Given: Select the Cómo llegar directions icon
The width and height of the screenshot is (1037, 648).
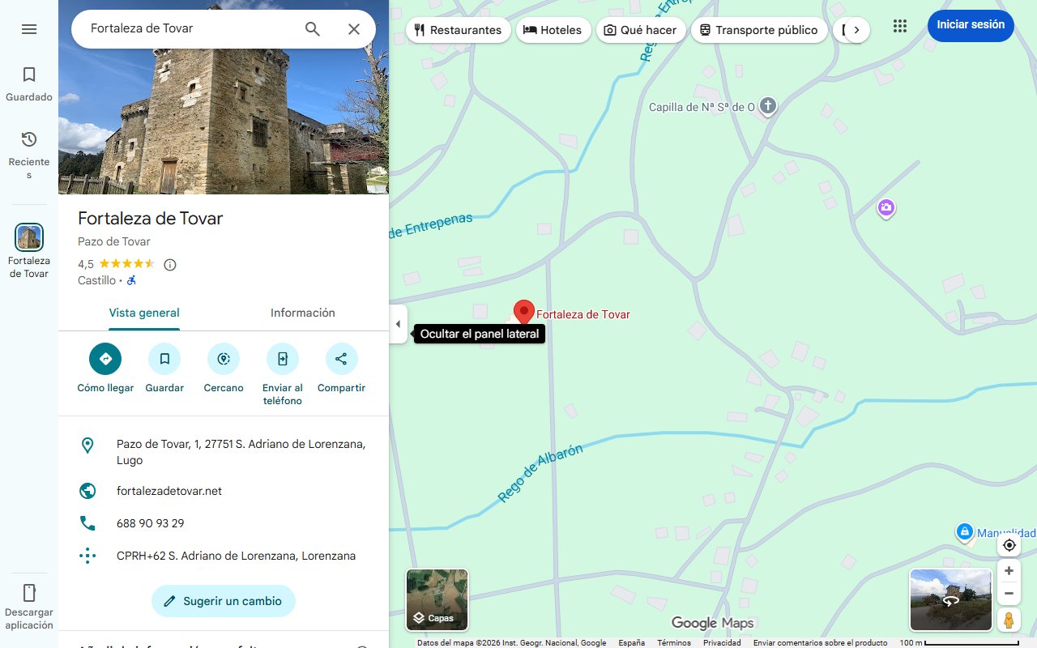Looking at the screenshot, I should [105, 358].
